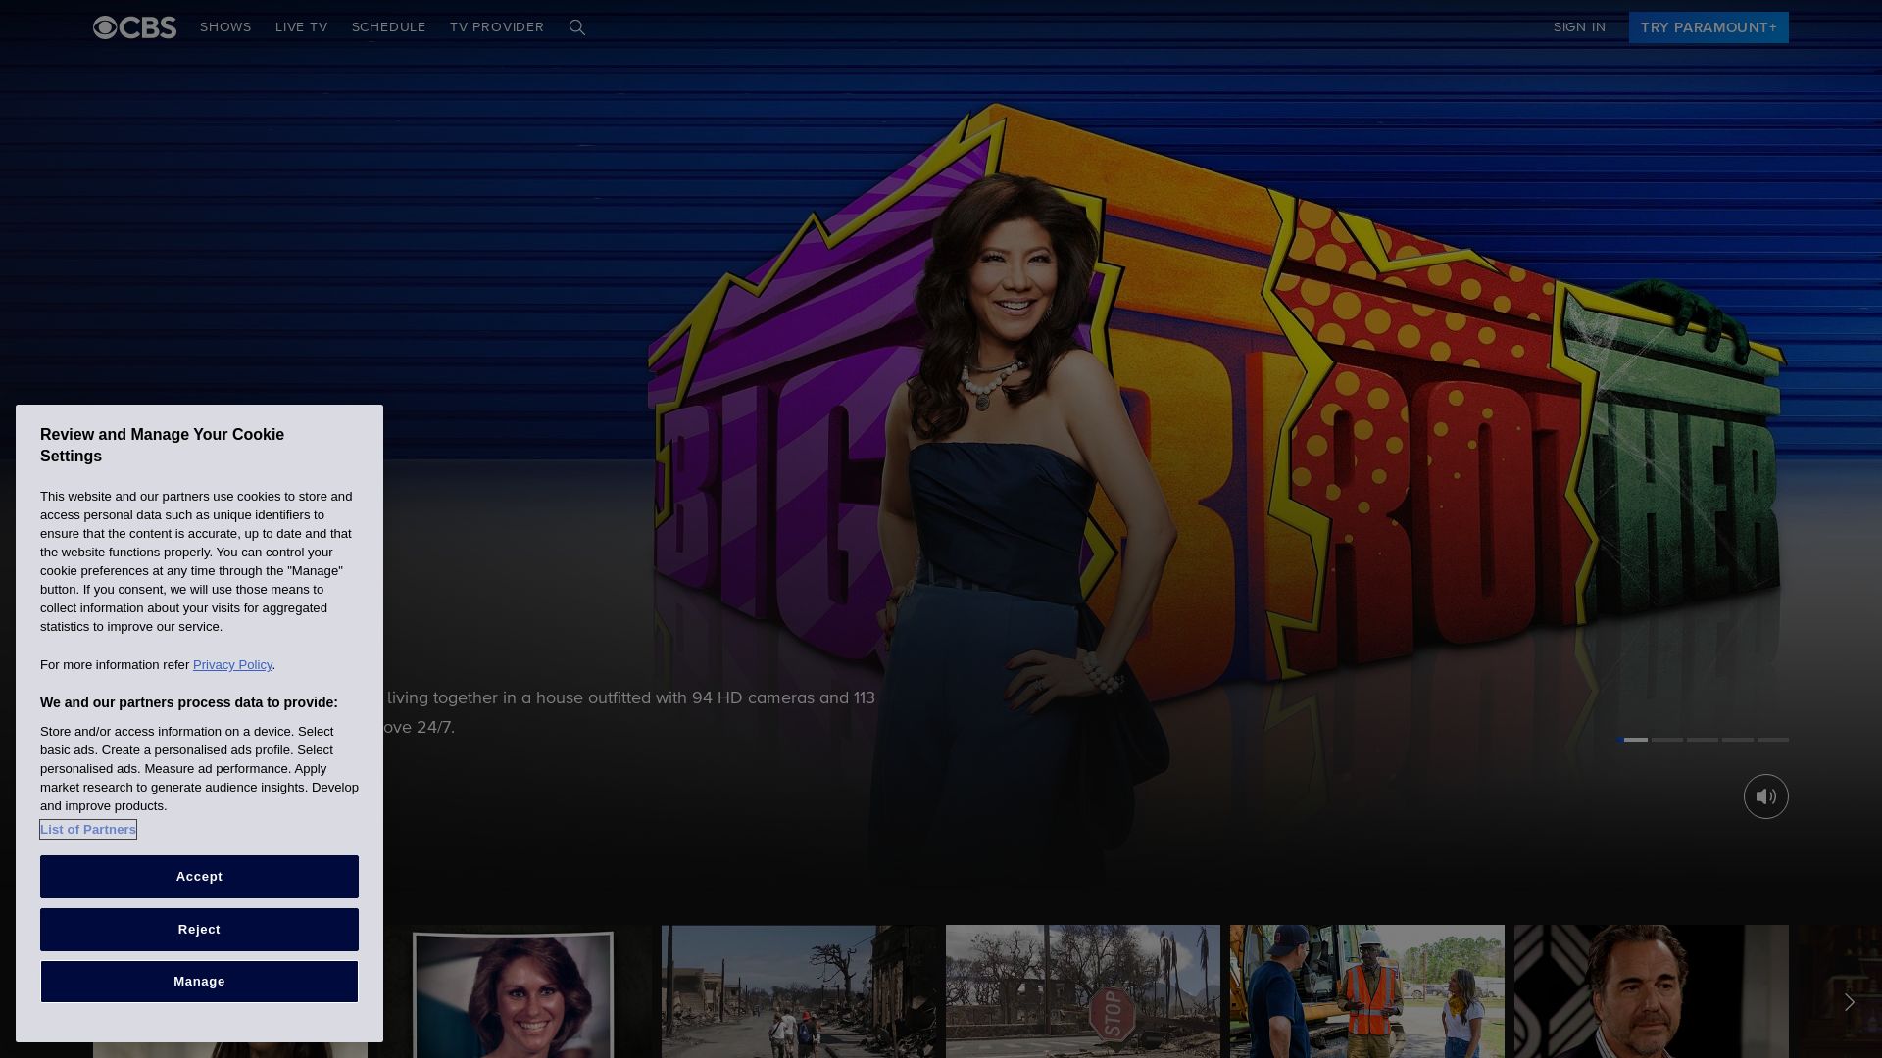Select TV Provider in navigation
This screenshot has width=1882, height=1058.
(x=496, y=27)
